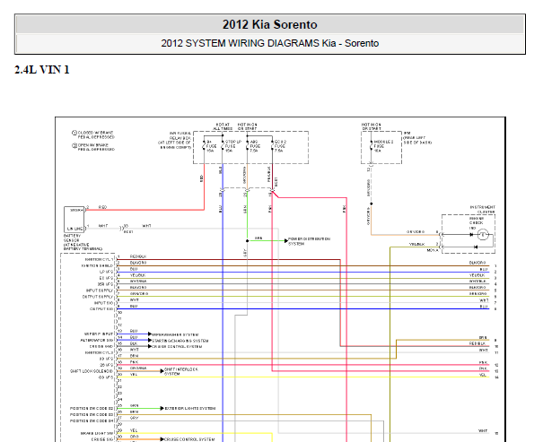Click the 'STOP LP FUSE 15A' label

(x=233, y=146)
